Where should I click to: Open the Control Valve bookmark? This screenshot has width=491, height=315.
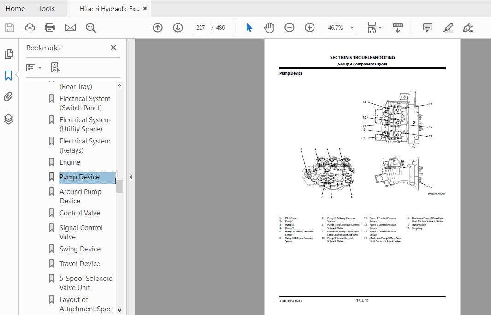pos(80,213)
